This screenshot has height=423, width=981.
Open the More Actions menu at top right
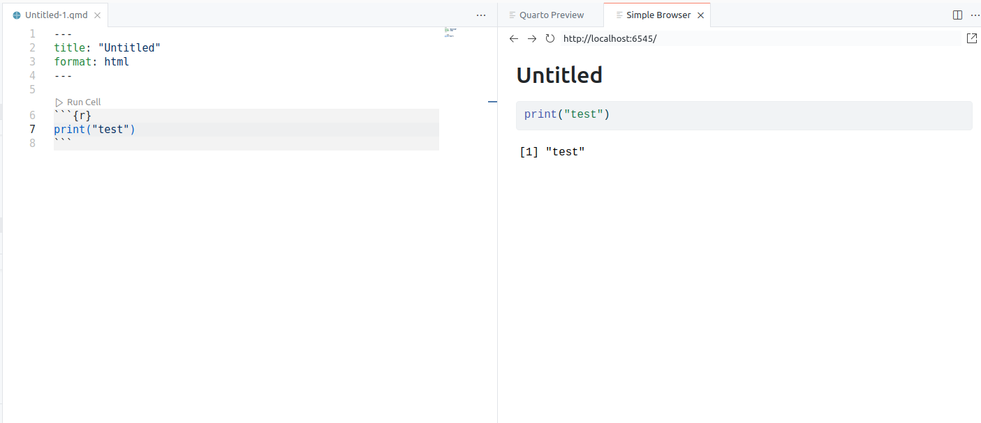pos(975,15)
